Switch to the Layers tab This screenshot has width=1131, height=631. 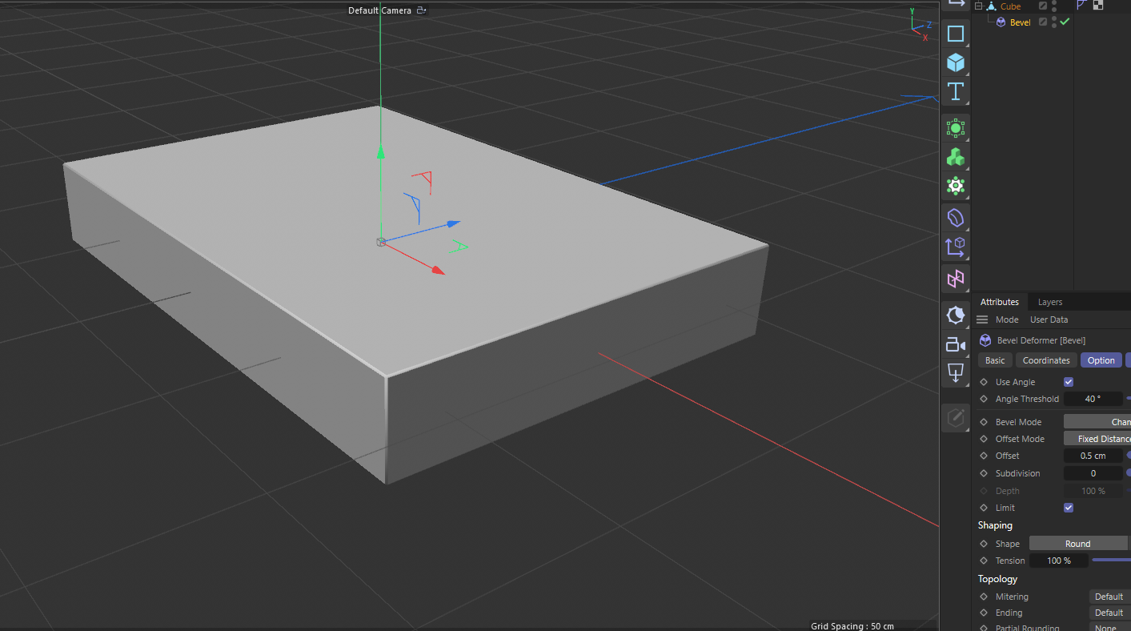point(1049,302)
